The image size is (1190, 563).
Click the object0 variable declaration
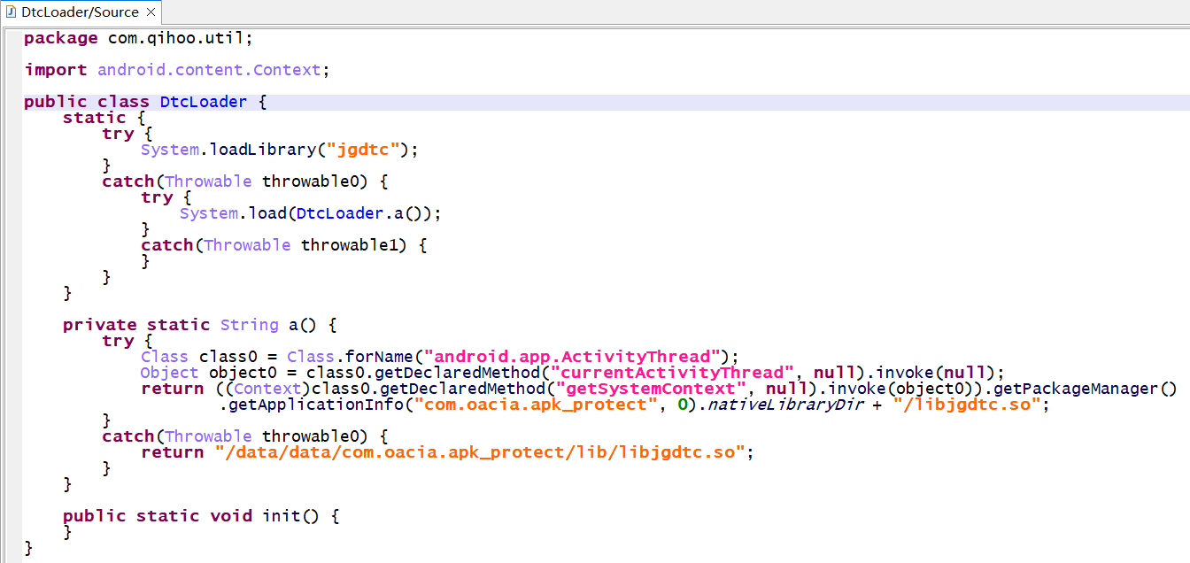click(243, 373)
